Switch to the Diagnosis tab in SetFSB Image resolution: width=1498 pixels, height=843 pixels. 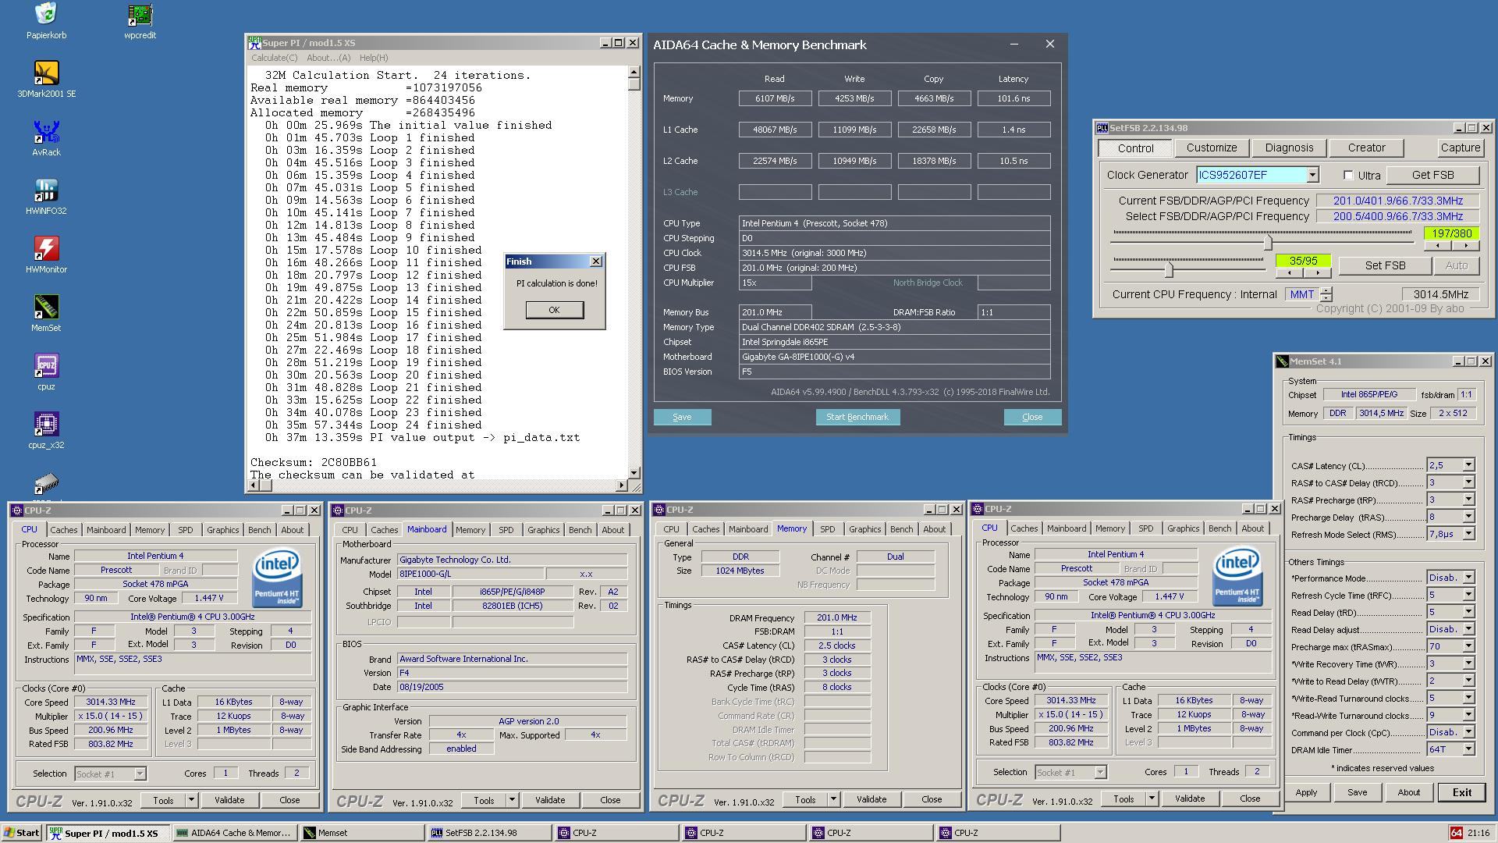1288,148
